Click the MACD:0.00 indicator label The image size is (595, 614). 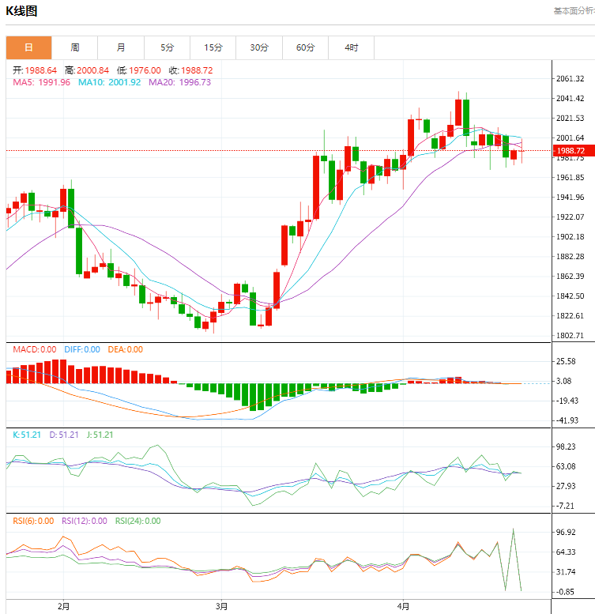(x=35, y=349)
